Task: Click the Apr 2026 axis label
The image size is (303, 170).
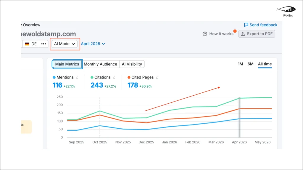Action: [x=239, y=142]
